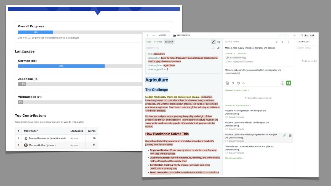Image resolution: width=331 pixels, height=186 pixels.
Task: Expand the Other Languages section
Action: [x=234, y=158]
